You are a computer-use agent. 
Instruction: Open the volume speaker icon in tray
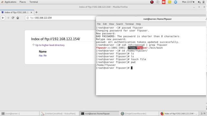click(199, 2)
